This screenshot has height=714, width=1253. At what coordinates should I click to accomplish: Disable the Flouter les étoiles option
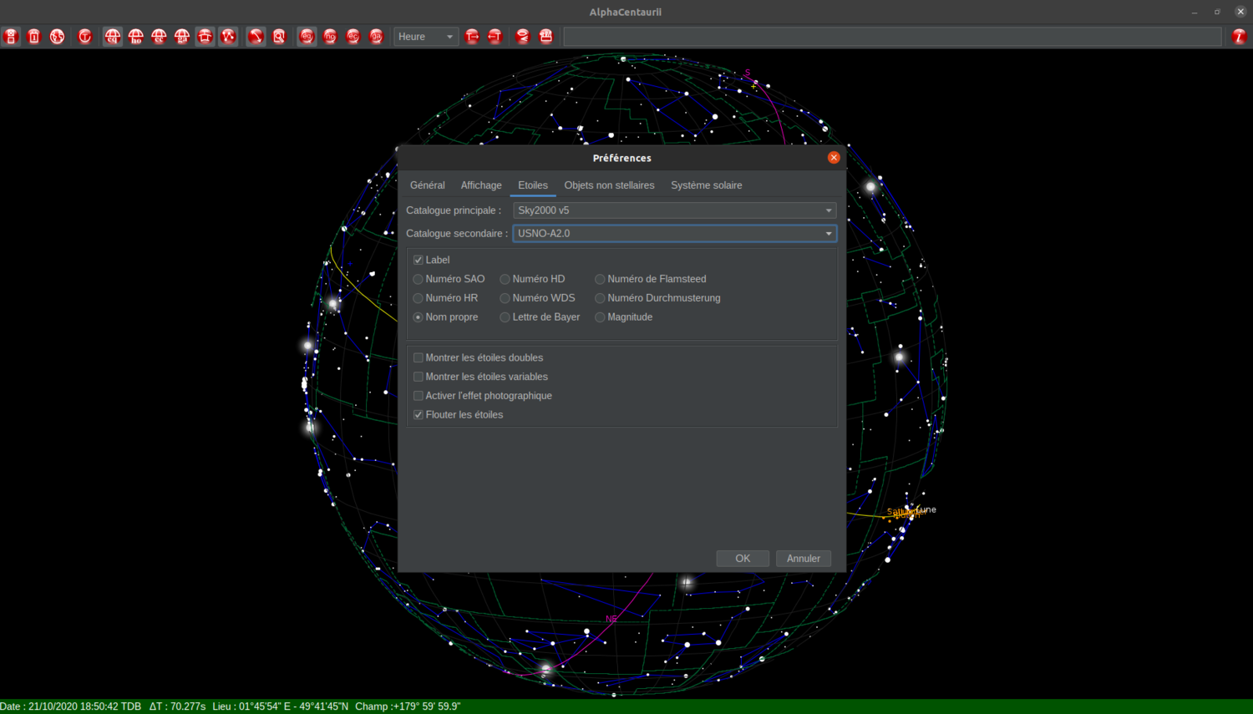coord(418,414)
